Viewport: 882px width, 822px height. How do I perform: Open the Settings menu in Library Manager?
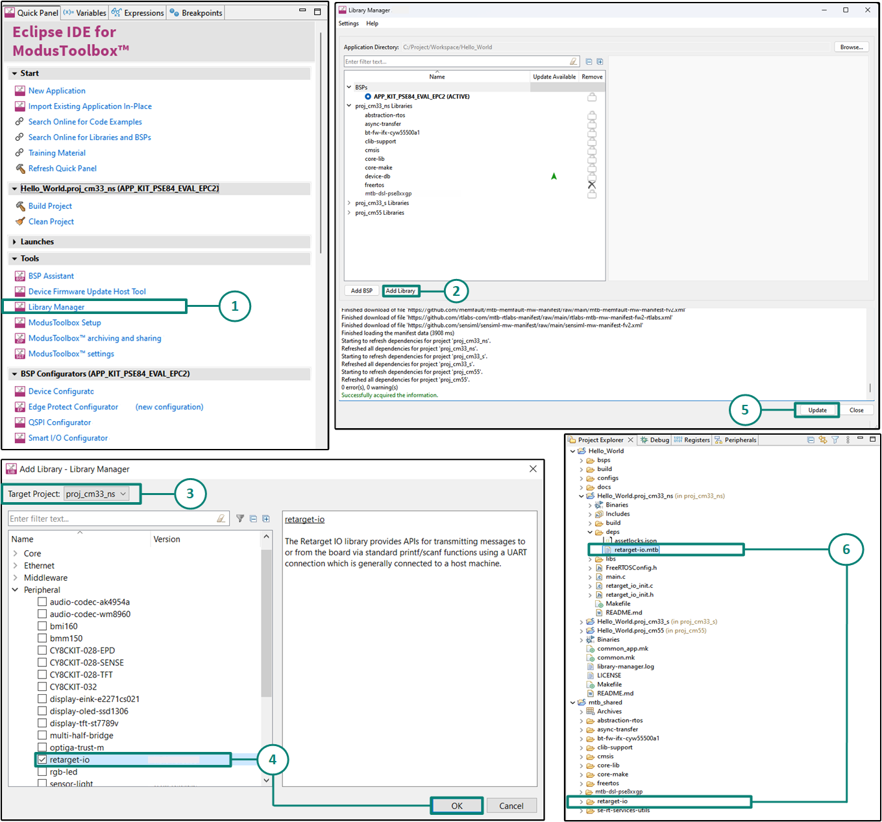(x=349, y=23)
